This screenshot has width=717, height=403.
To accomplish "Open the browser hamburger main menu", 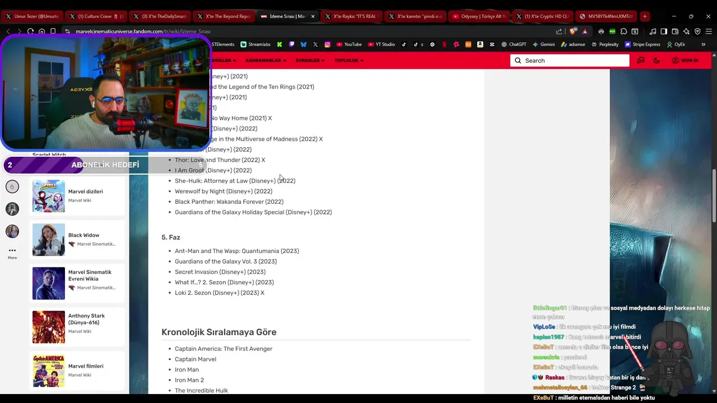I will pyautogui.click(x=709, y=31).
